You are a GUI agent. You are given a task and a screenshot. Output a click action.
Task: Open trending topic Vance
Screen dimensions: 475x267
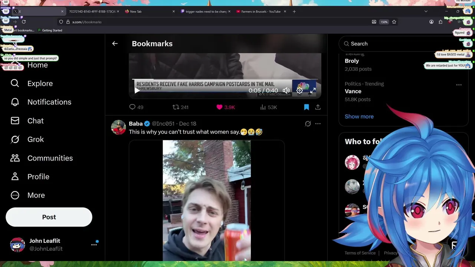click(353, 91)
